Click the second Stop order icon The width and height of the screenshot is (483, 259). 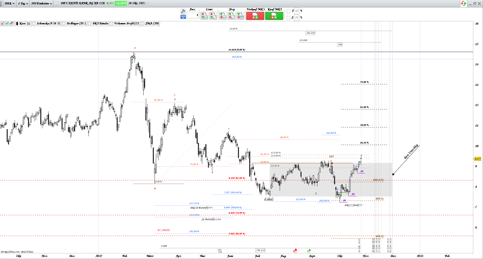pos(232,16)
